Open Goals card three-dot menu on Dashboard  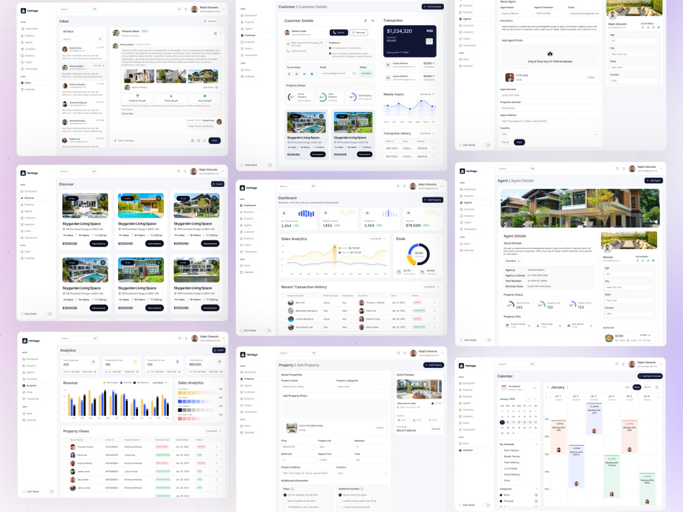(x=438, y=238)
